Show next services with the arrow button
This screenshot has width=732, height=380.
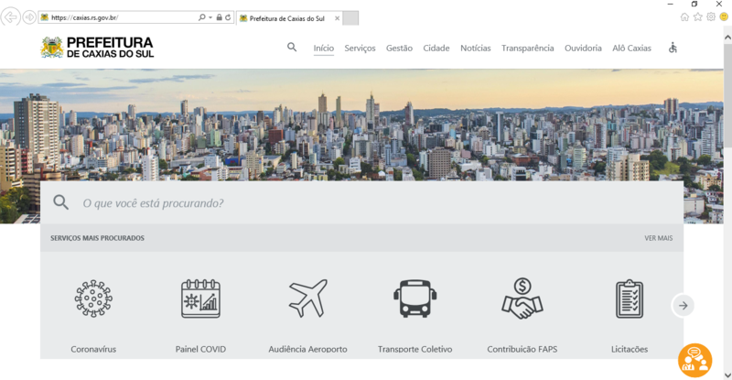(683, 306)
